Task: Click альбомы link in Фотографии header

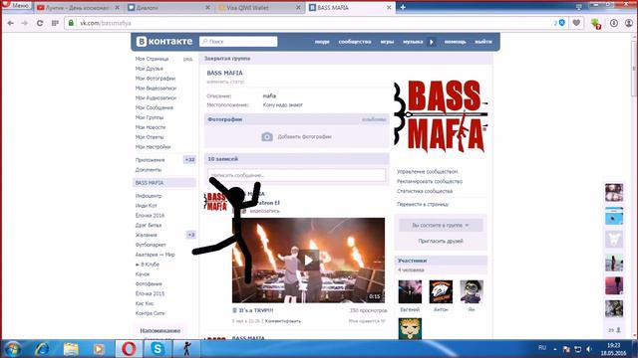Action: pyautogui.click(x=374, y=119)
